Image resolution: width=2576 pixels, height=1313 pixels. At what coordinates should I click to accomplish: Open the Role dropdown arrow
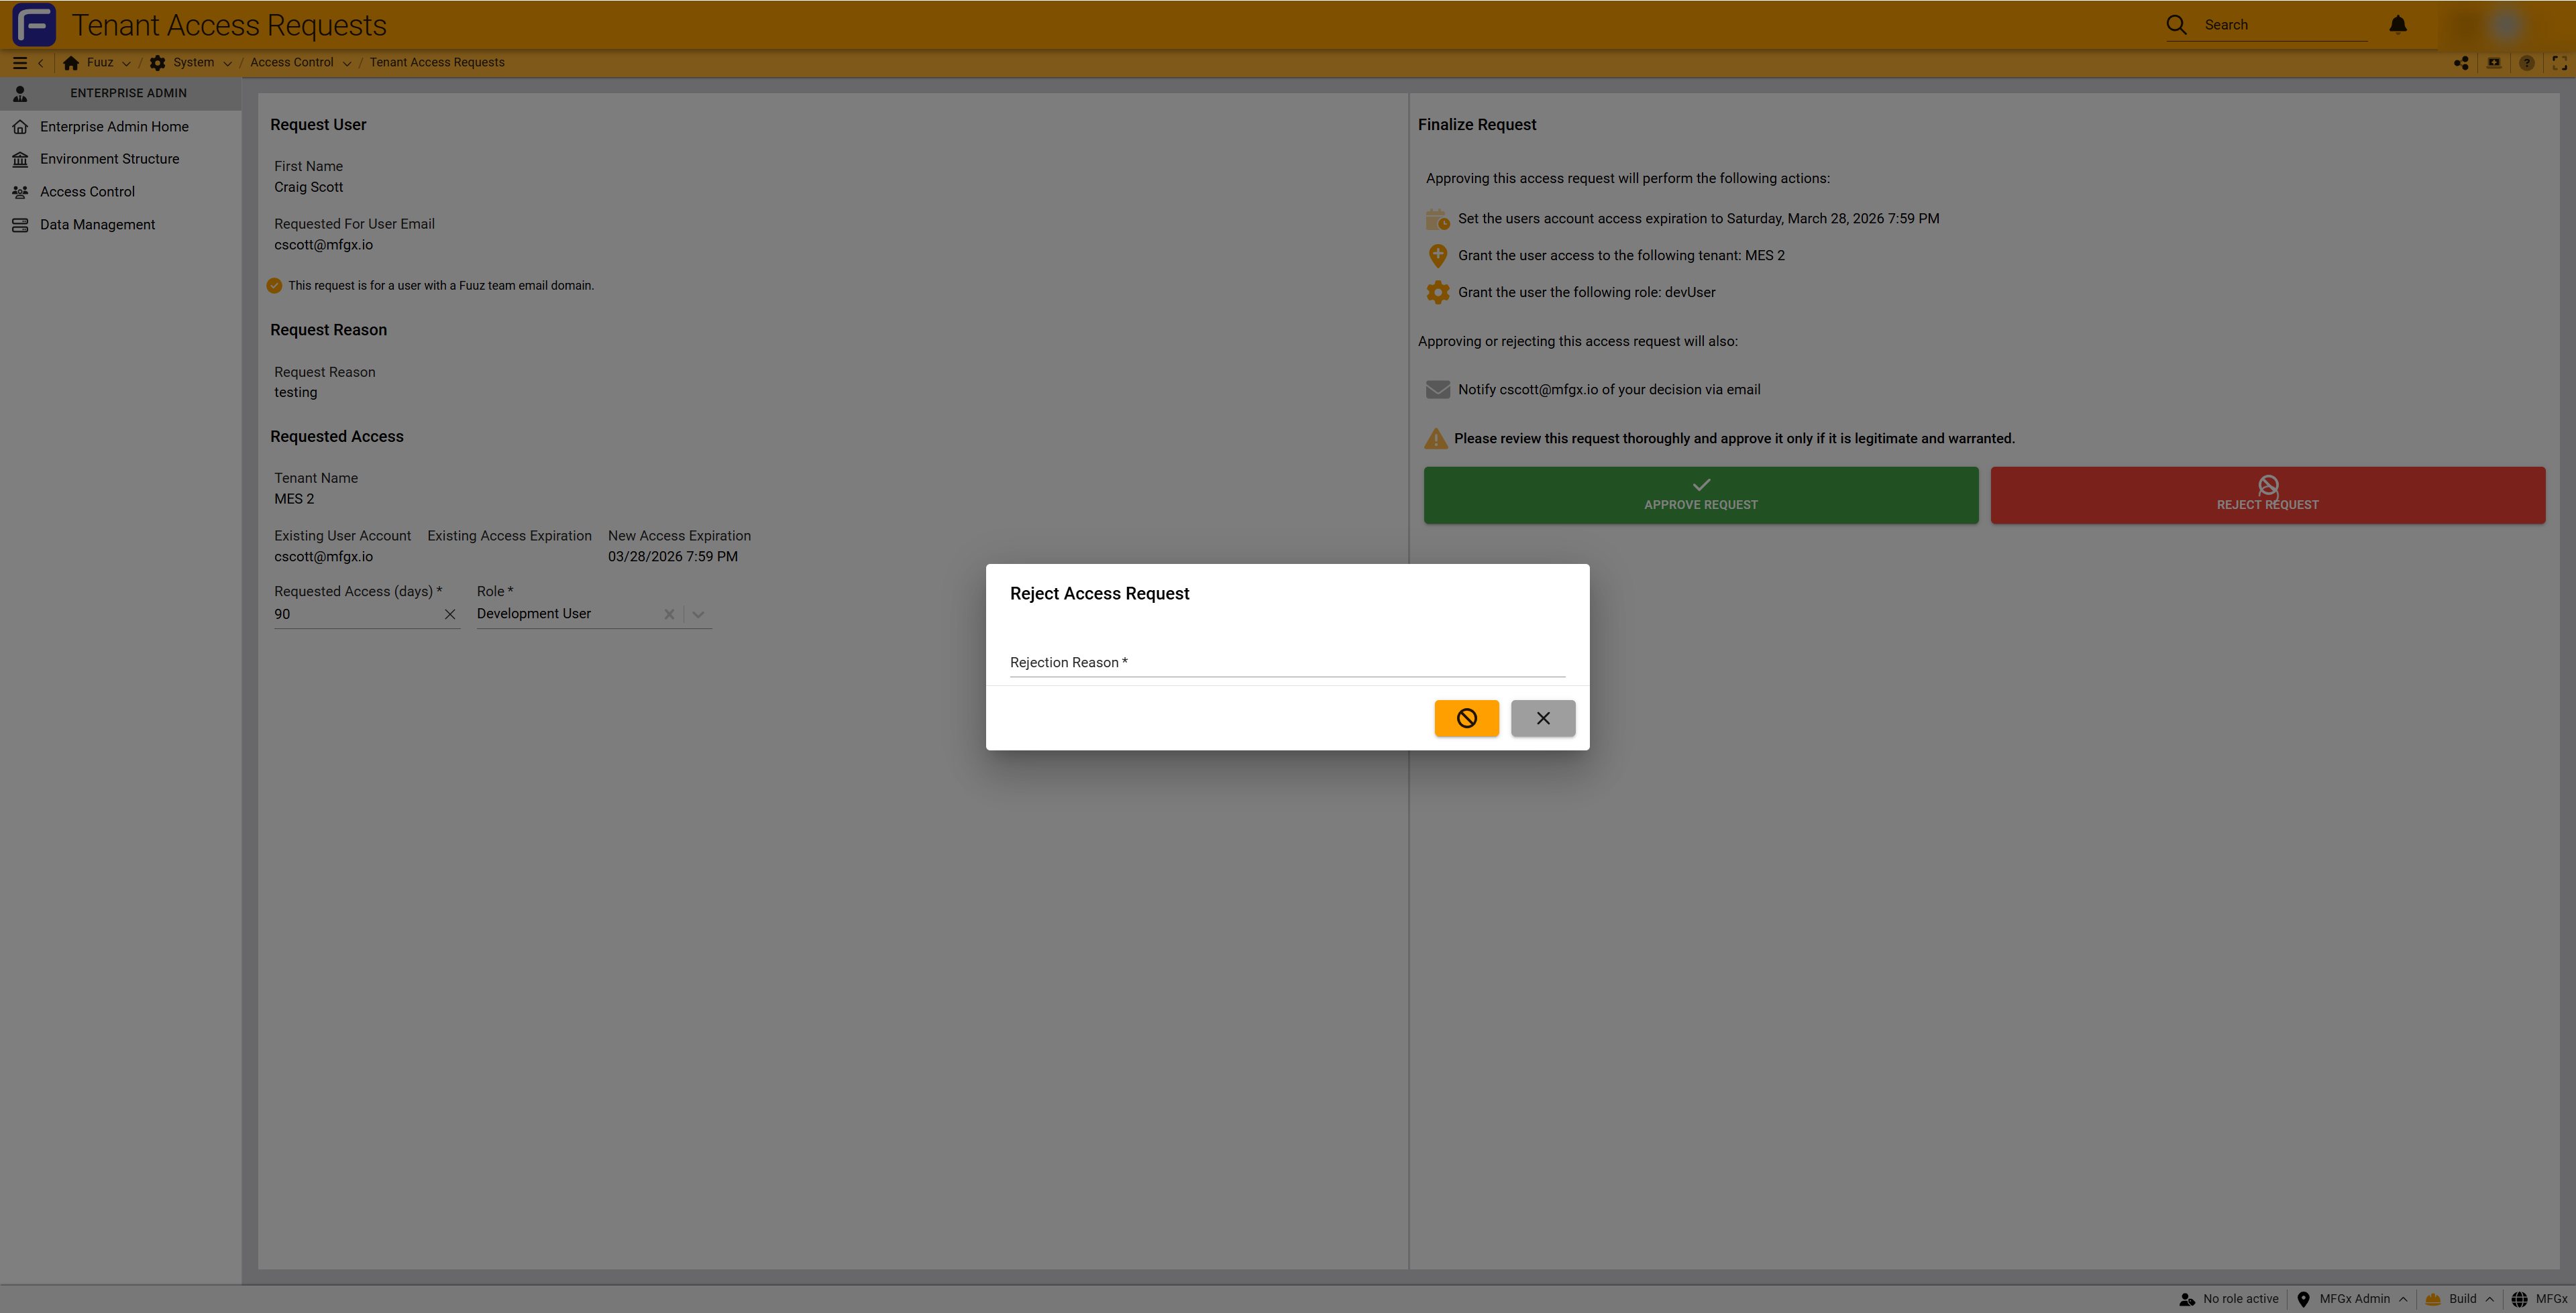coord(698,614)
